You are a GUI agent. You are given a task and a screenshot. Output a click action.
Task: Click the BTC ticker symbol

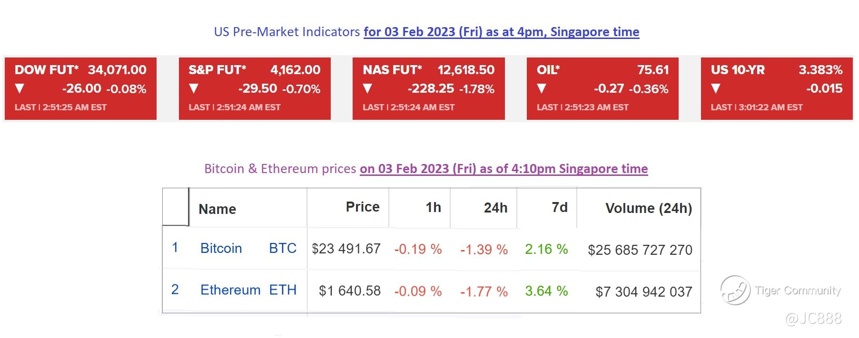click(283, 248)
